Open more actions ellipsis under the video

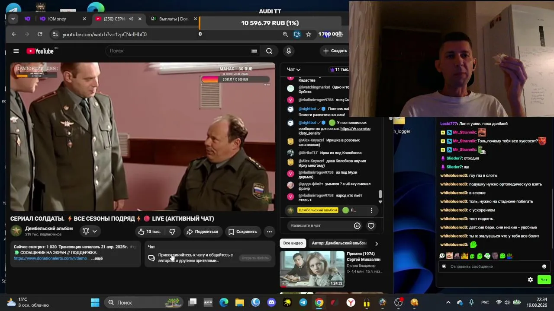pyautogui.click(x=269, y=232)
